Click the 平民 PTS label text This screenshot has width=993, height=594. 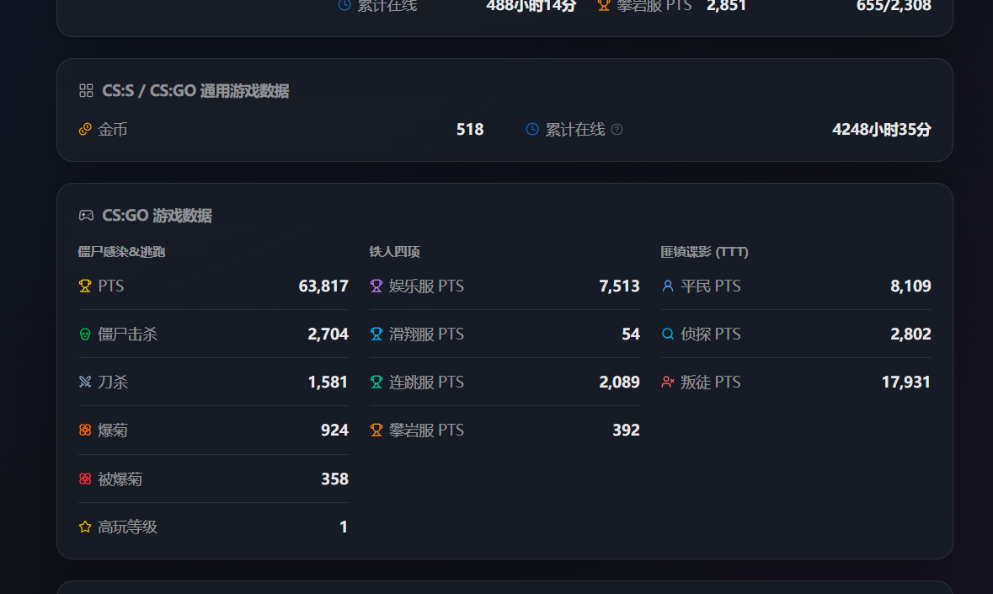tap(711, 286)
